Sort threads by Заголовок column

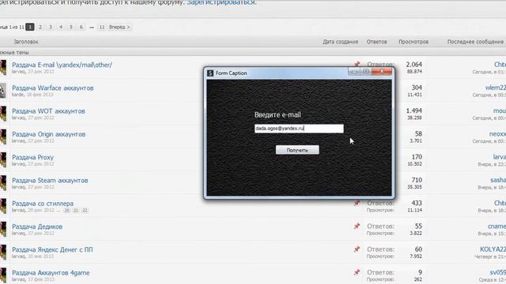26,42
